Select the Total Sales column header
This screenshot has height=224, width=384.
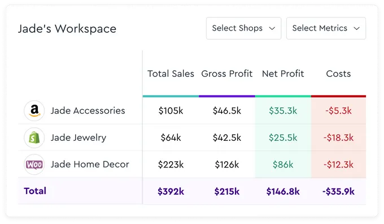171,74
